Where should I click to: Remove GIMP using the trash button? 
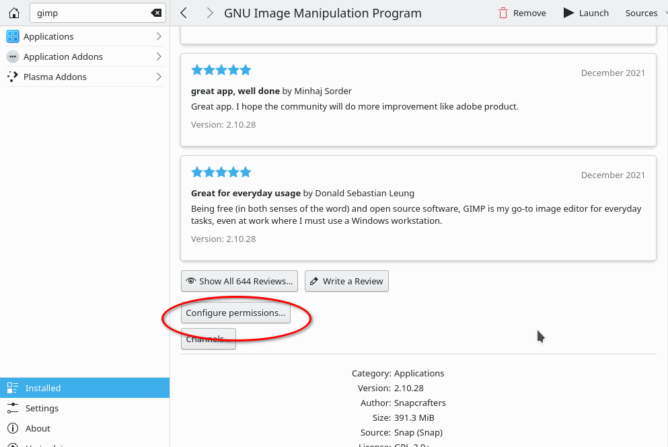(522, 13)
